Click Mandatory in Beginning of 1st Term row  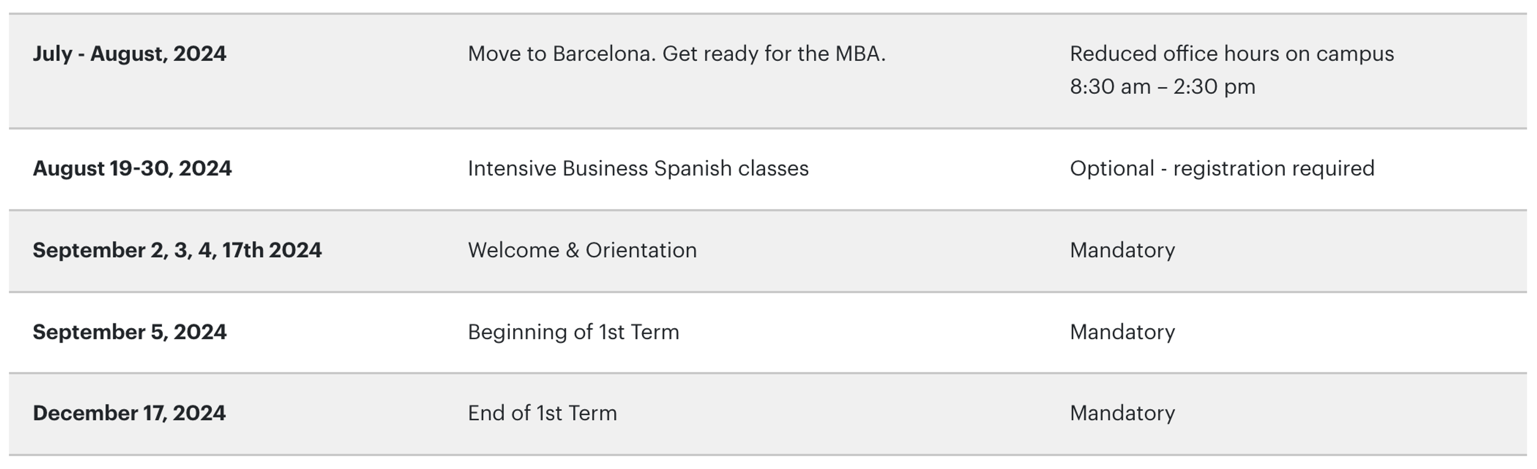[1122, 332]
